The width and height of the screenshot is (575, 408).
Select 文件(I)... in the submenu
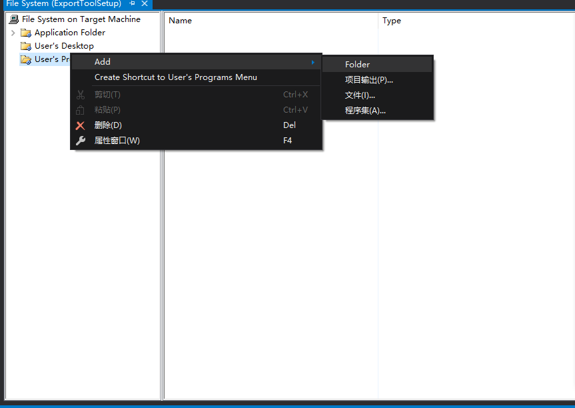click(x=360, y=95)
